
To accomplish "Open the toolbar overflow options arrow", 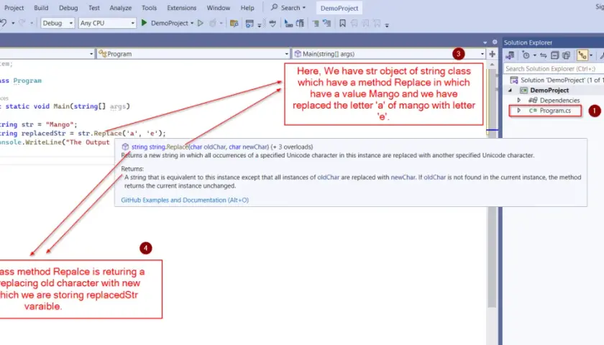I will (387, 25).
